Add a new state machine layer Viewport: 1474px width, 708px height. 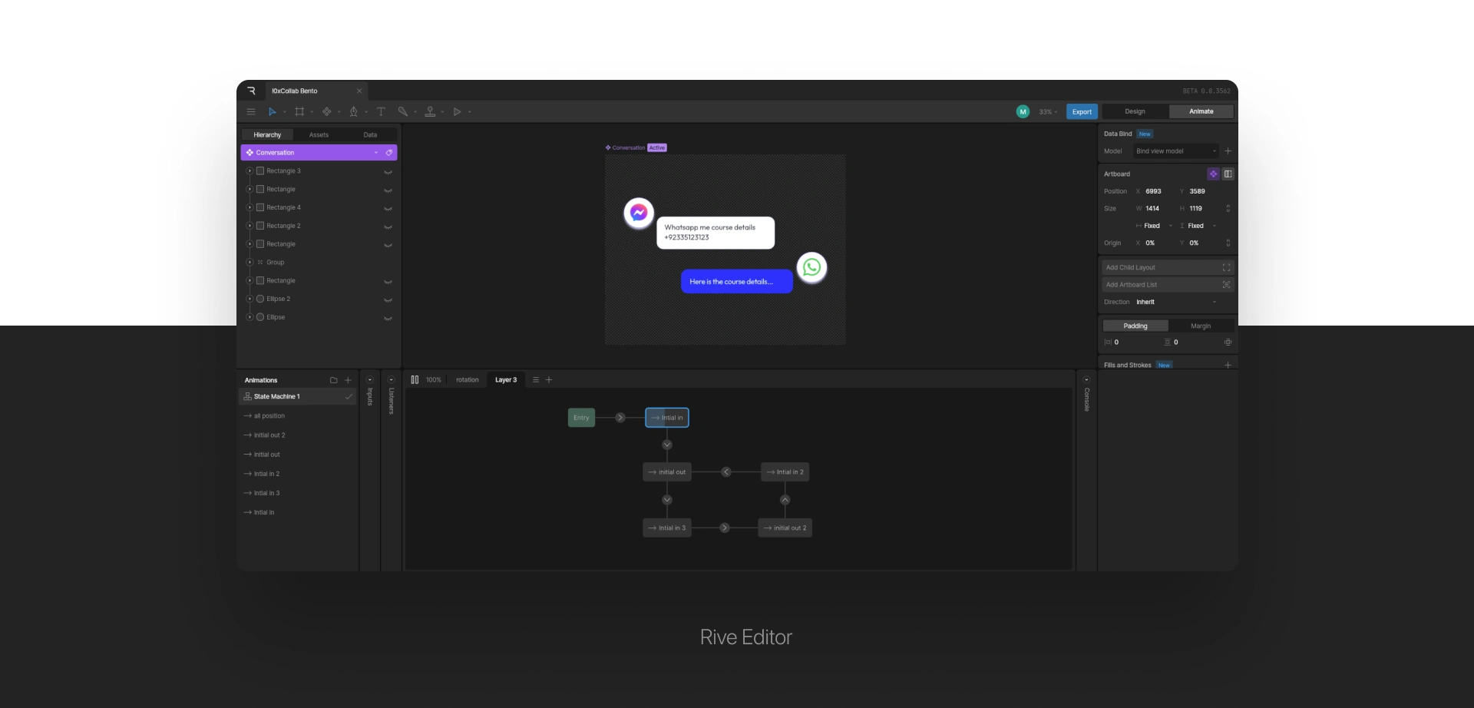point(549,380)
